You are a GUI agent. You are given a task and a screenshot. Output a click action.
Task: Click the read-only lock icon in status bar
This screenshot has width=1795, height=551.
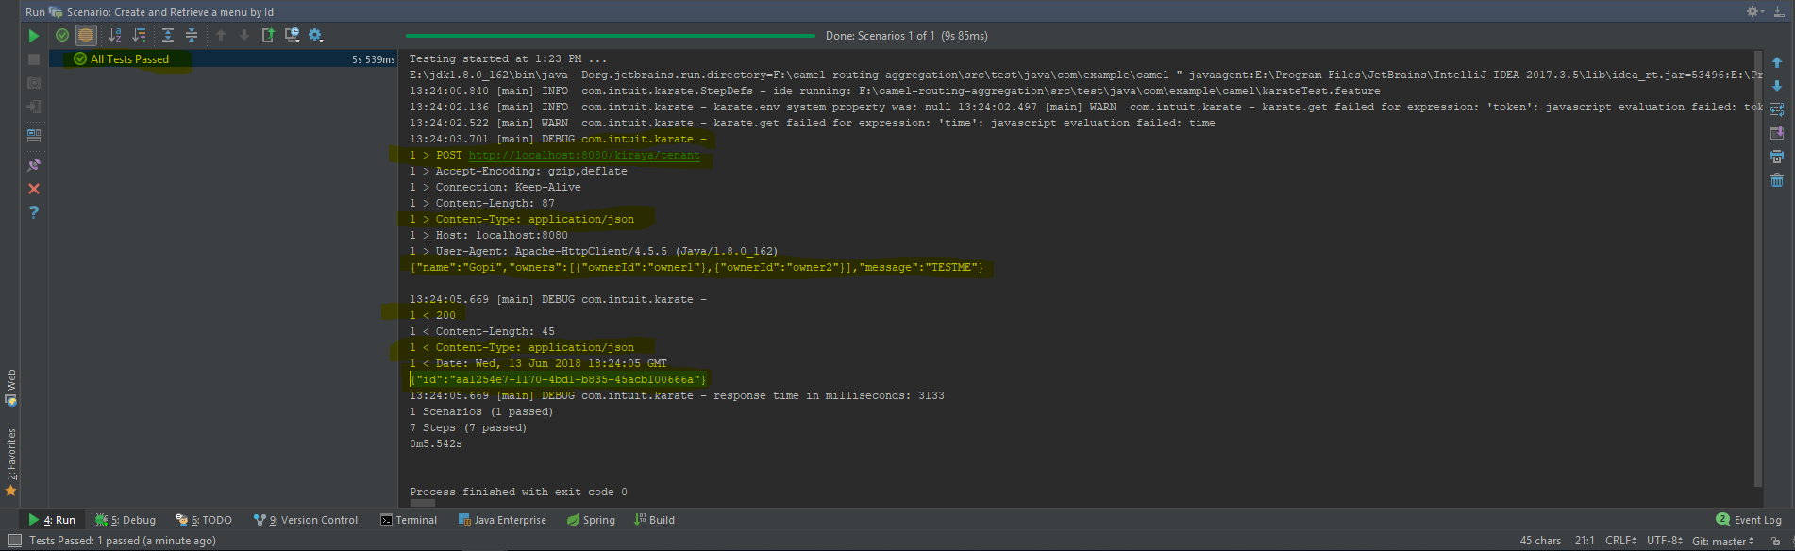(x=1775, y=541)
